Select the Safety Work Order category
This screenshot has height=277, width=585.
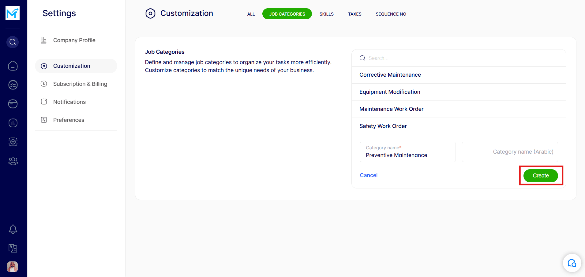383,126
